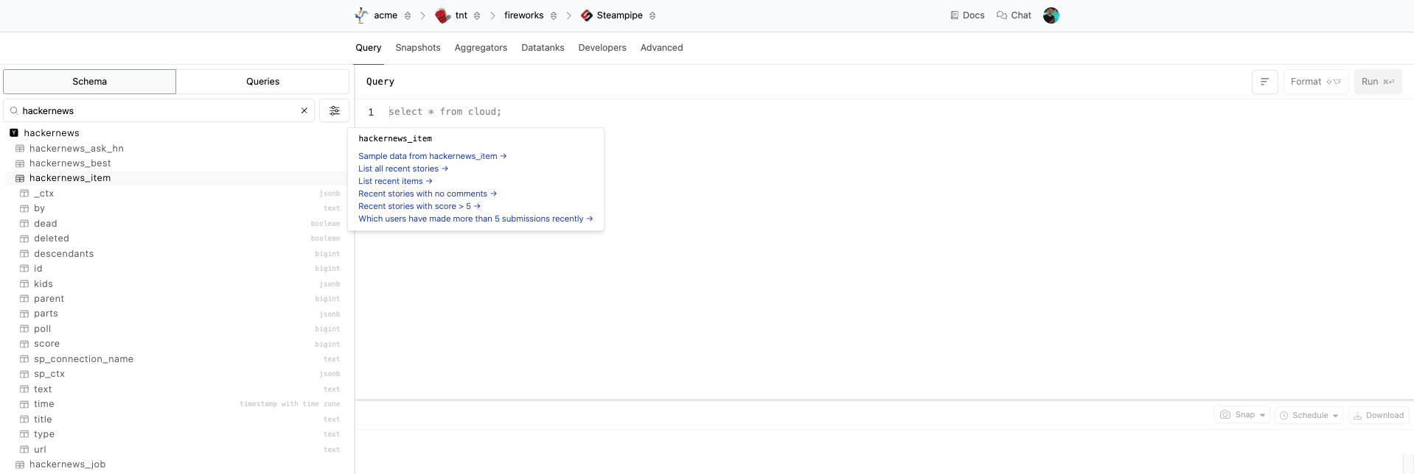Open the Steampipe switcher dropdown

point(652,15)
